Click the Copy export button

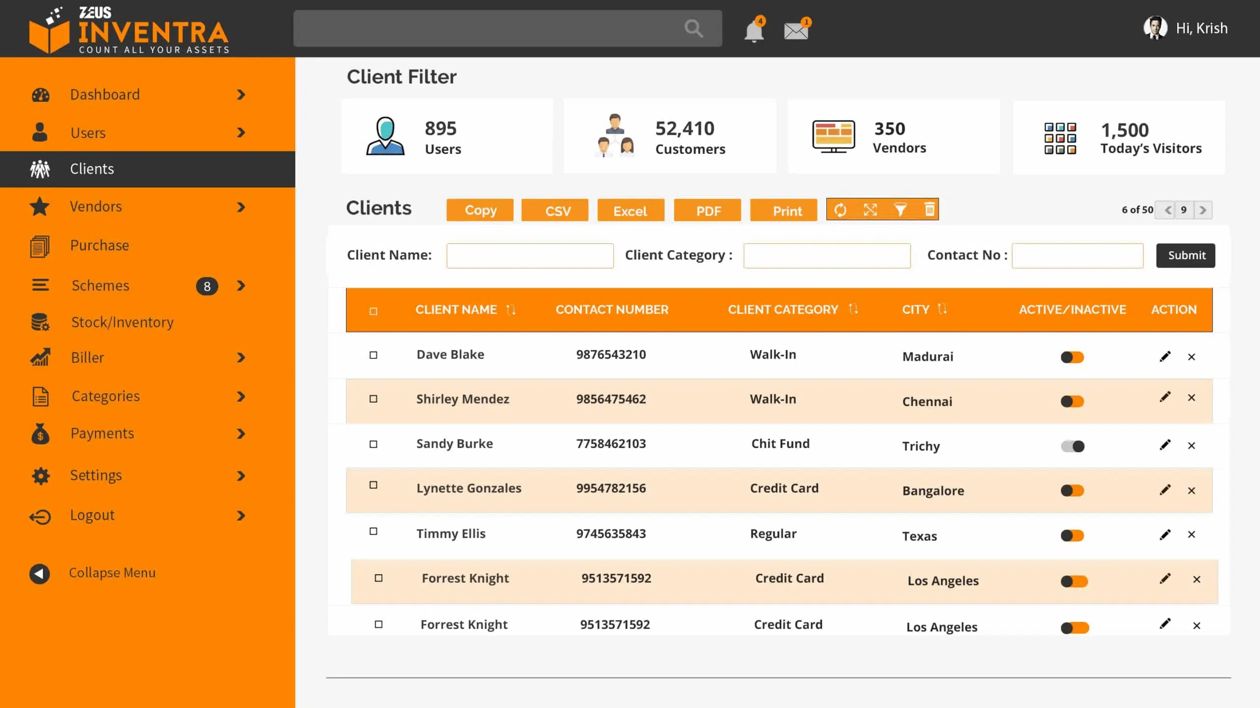coord(480,210)
